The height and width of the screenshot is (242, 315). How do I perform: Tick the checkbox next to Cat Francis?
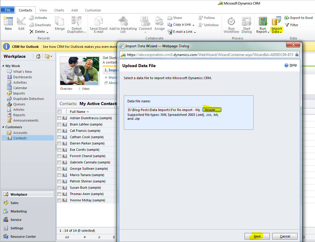(59, 131)
